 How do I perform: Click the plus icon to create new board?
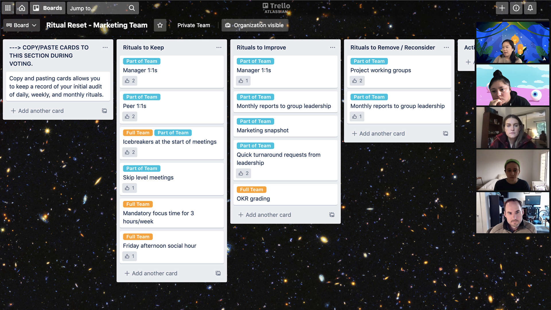tap(502, 8)
